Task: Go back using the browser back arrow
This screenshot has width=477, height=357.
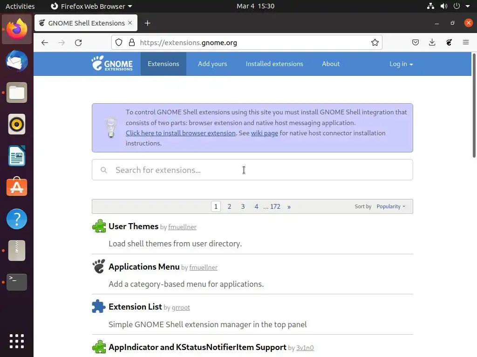Action: [45, 42]
